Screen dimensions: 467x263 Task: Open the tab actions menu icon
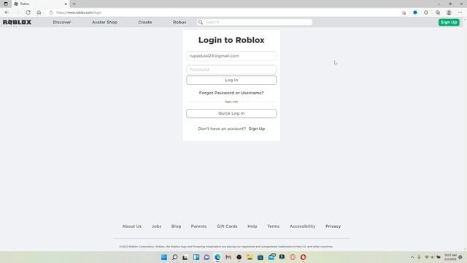[x=6, y=4]
